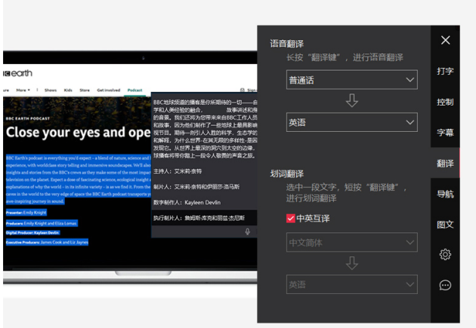Expand the More nav menu
The width and height of the screenshot is (476, 328).
[x=23, y=90]
